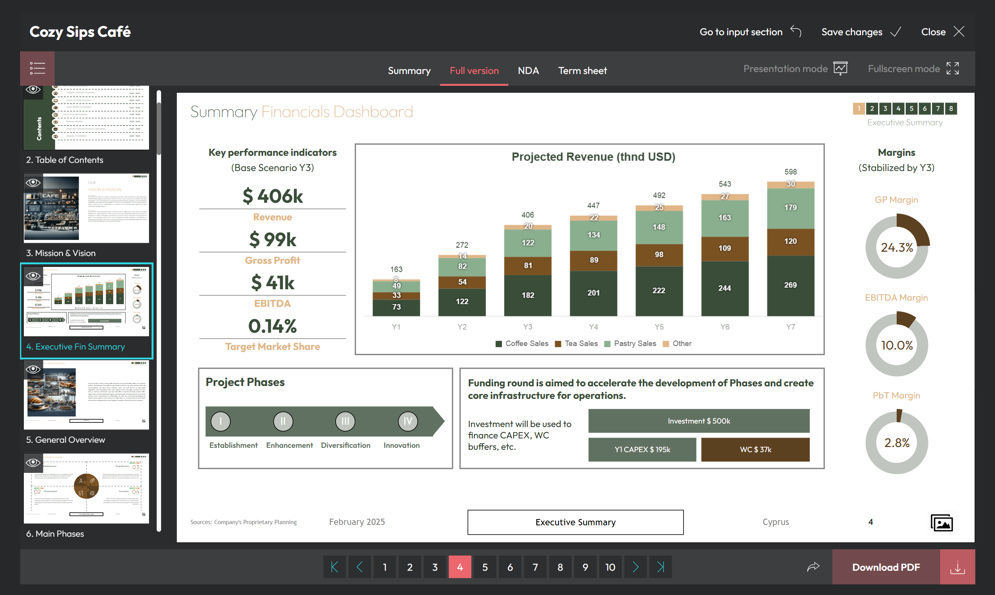Open the Main Phases slide thumbnail
This screenshot has height=595, width=995.
coord(86,488)
